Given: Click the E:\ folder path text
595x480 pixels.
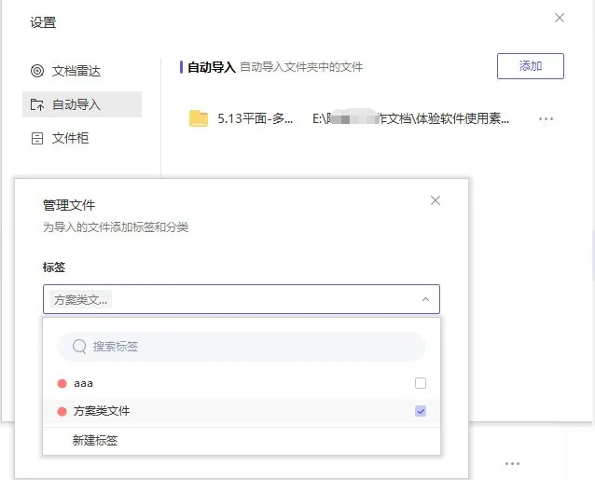Looking at the screenshot, I should [411, 118].
